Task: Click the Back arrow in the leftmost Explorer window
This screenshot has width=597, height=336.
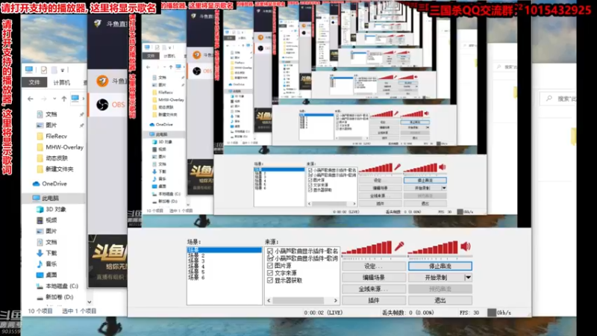Action: click(x=31, y=99)
